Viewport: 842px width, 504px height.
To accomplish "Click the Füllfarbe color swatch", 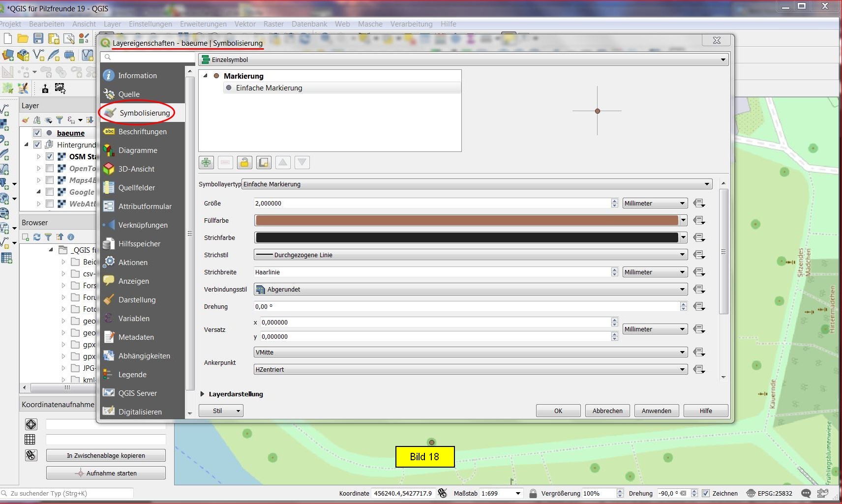I will tap(466, 220).
